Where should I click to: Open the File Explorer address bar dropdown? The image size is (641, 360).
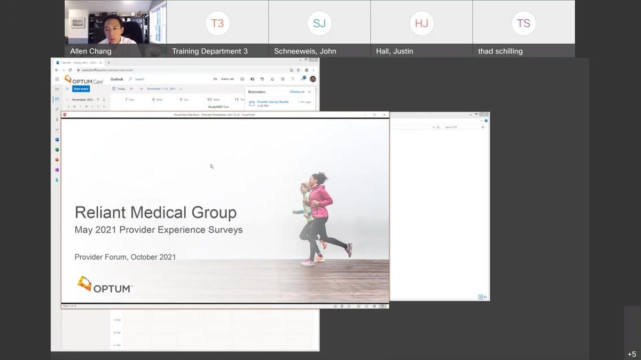point(433,127)
